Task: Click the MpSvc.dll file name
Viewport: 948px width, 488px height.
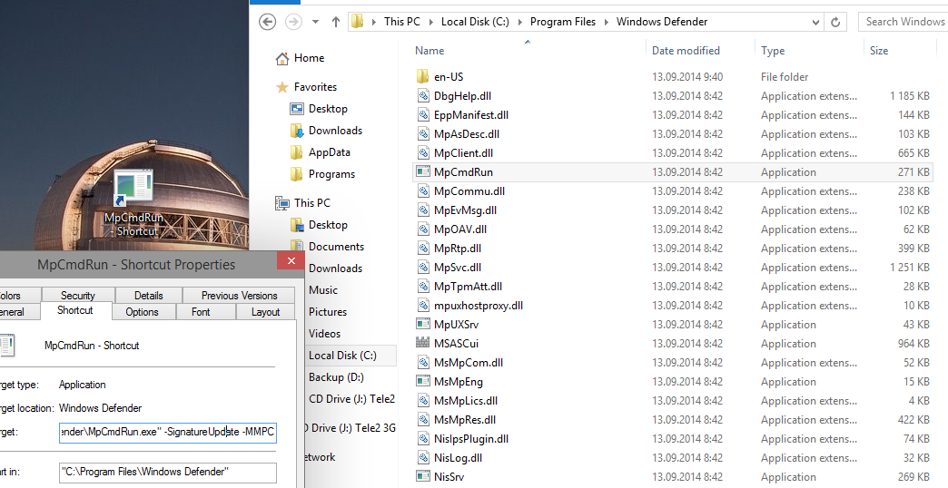Action: click(457, 267)
